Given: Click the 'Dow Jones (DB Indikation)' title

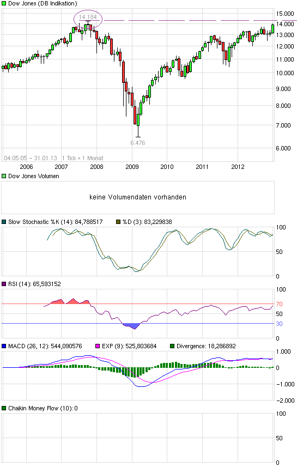Looking at the screenshot, I should 43,4.
